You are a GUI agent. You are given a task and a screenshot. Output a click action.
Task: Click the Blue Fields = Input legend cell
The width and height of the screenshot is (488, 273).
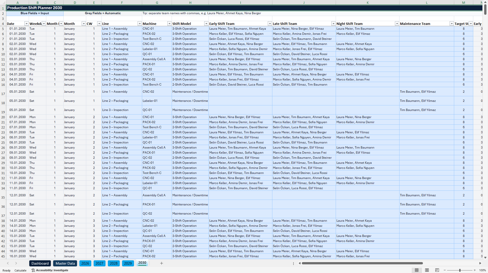click(35, 13)
